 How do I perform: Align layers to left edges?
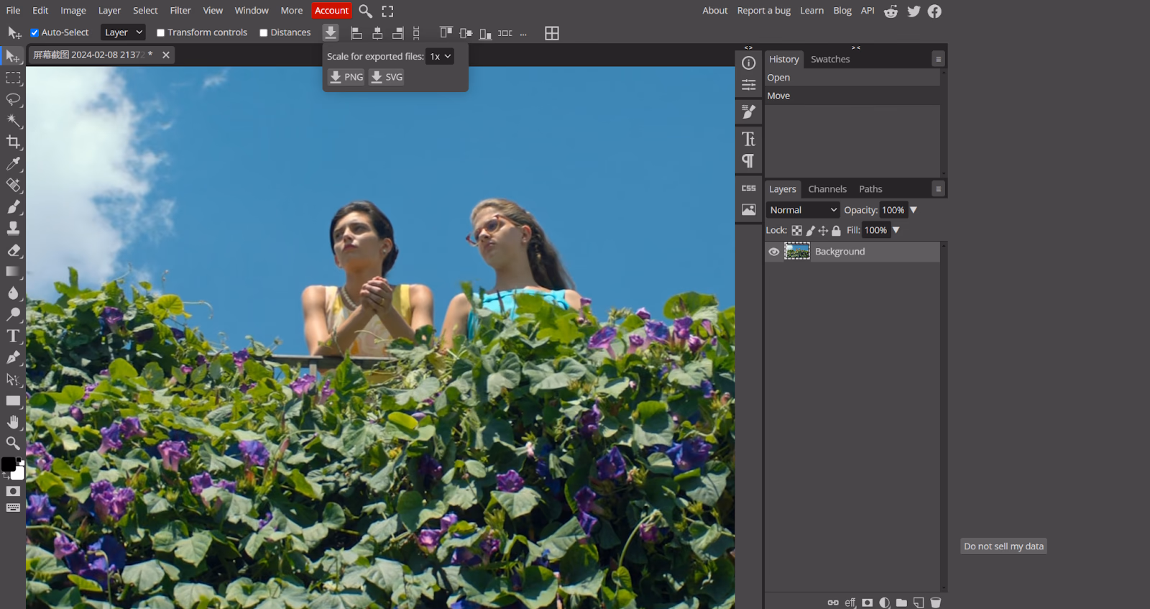point(356,33)
